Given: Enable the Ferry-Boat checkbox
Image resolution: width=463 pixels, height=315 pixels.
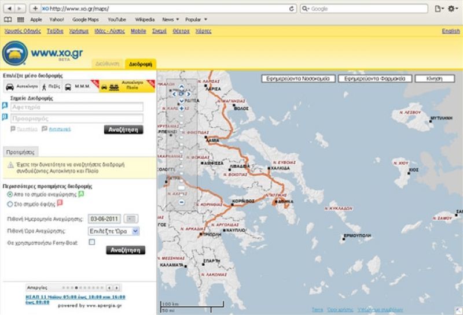Looking at the screenshot, I should point(92,242).
